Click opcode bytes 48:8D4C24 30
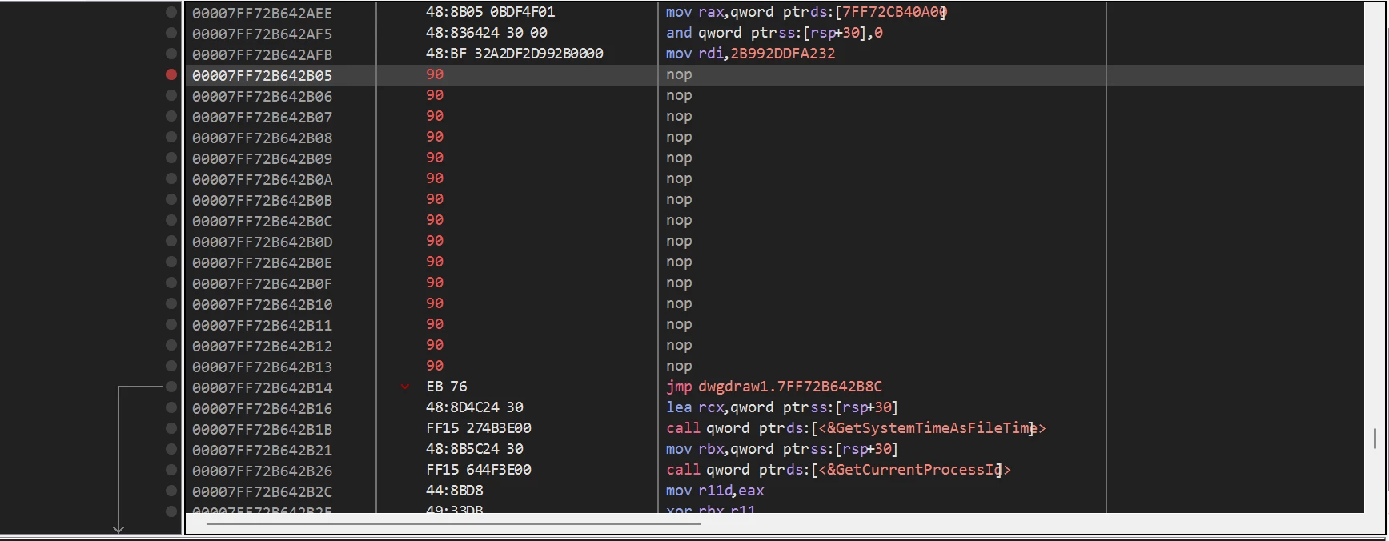Screen dimensions: 1389x541 [474, 407]
